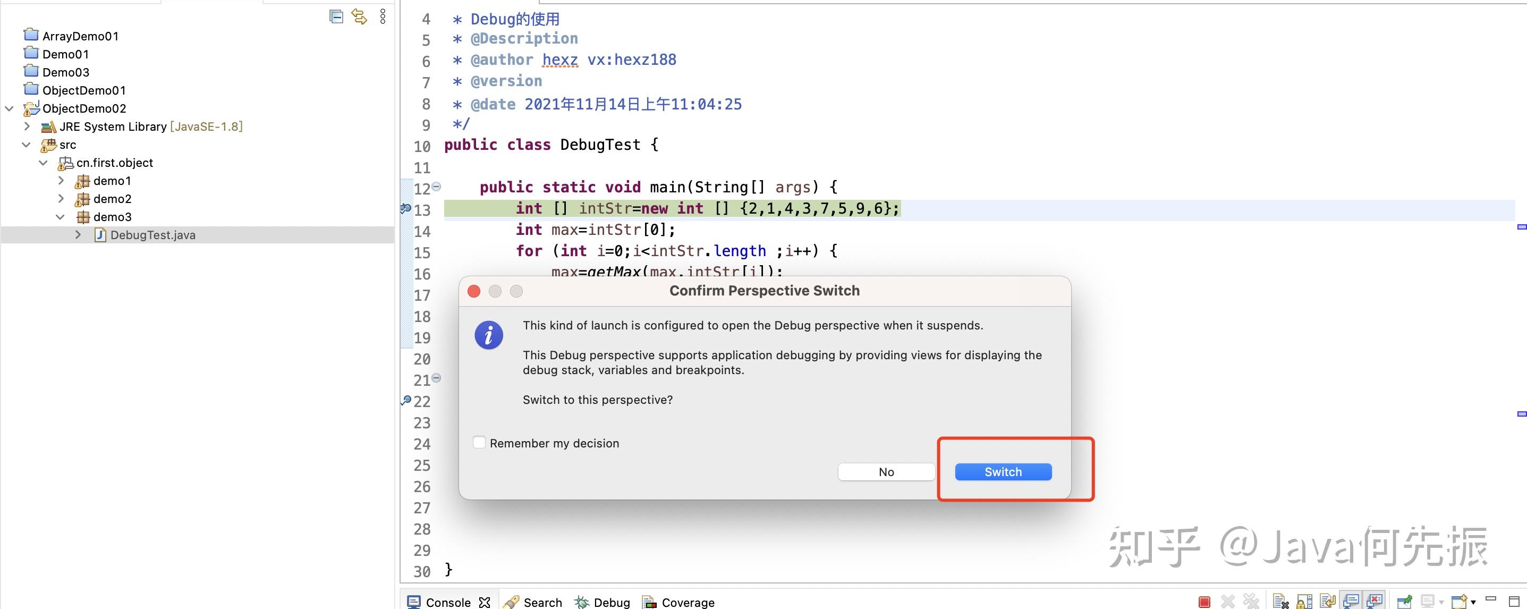Screen dimensions: 1527x609
Task: Open Package Explorer view menu dots
Action: click(x=383, y=16)
